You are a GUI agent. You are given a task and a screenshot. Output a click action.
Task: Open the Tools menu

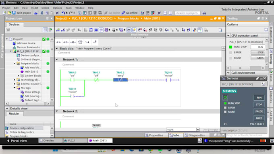[68, 8]
